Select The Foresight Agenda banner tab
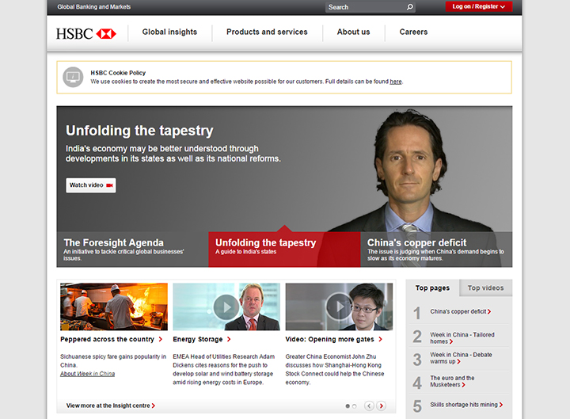The image size is (570, 419). (x=132, y=249)
